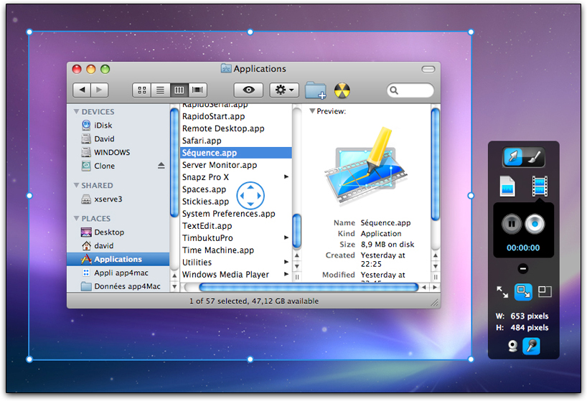
Task: Open Quick Look with the eye button
Action: click(x=248, y=90)
